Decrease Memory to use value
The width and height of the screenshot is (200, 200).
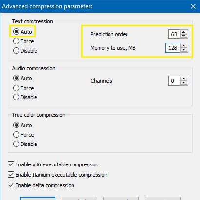(x=183, y=50)
